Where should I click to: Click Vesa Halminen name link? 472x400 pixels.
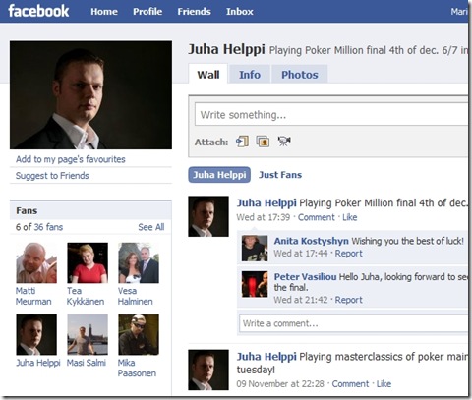(x=135, y=296)
